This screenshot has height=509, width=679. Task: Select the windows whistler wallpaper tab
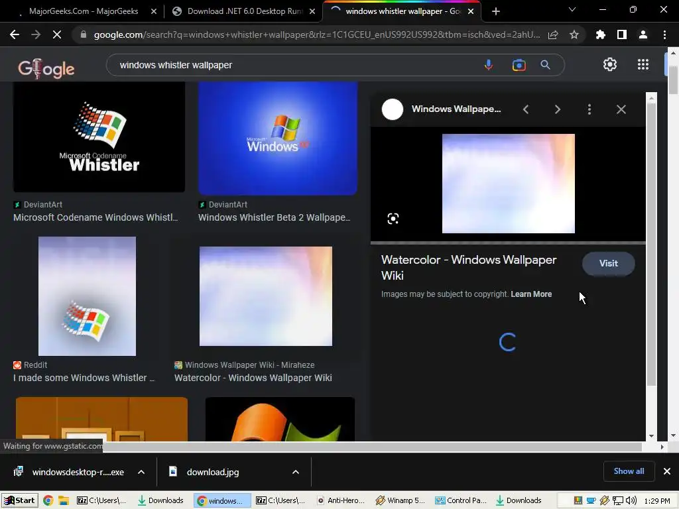(x=402, y=11)
